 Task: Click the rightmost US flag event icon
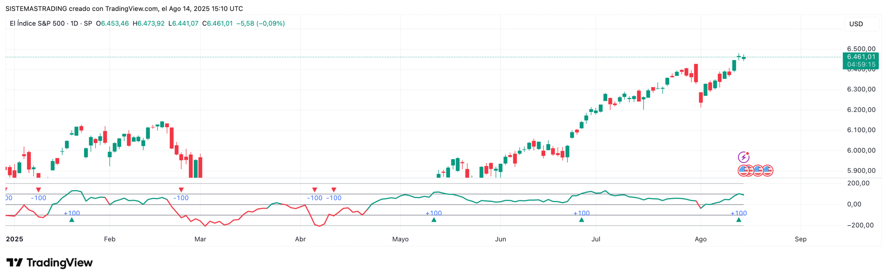click(767, 170)
